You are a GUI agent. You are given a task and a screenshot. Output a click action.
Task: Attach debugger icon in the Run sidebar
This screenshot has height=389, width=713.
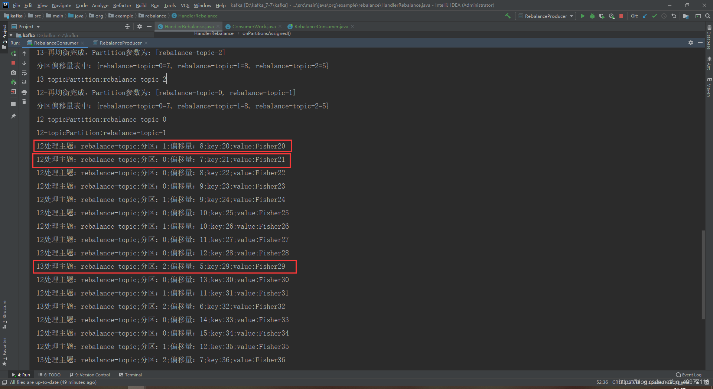13,82
